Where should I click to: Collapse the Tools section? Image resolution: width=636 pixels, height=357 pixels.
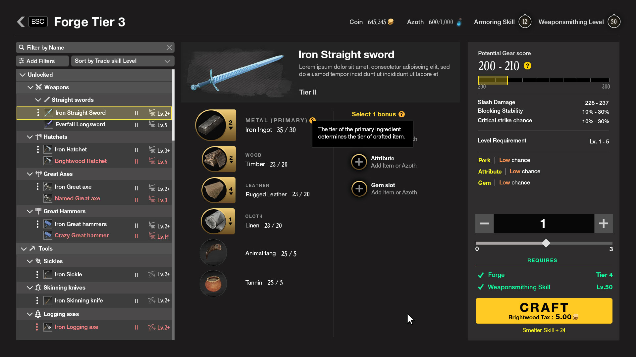[x=24, y=249]
